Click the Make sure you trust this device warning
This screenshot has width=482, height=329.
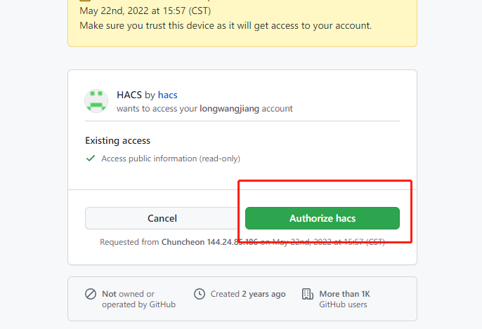point(226,26)
